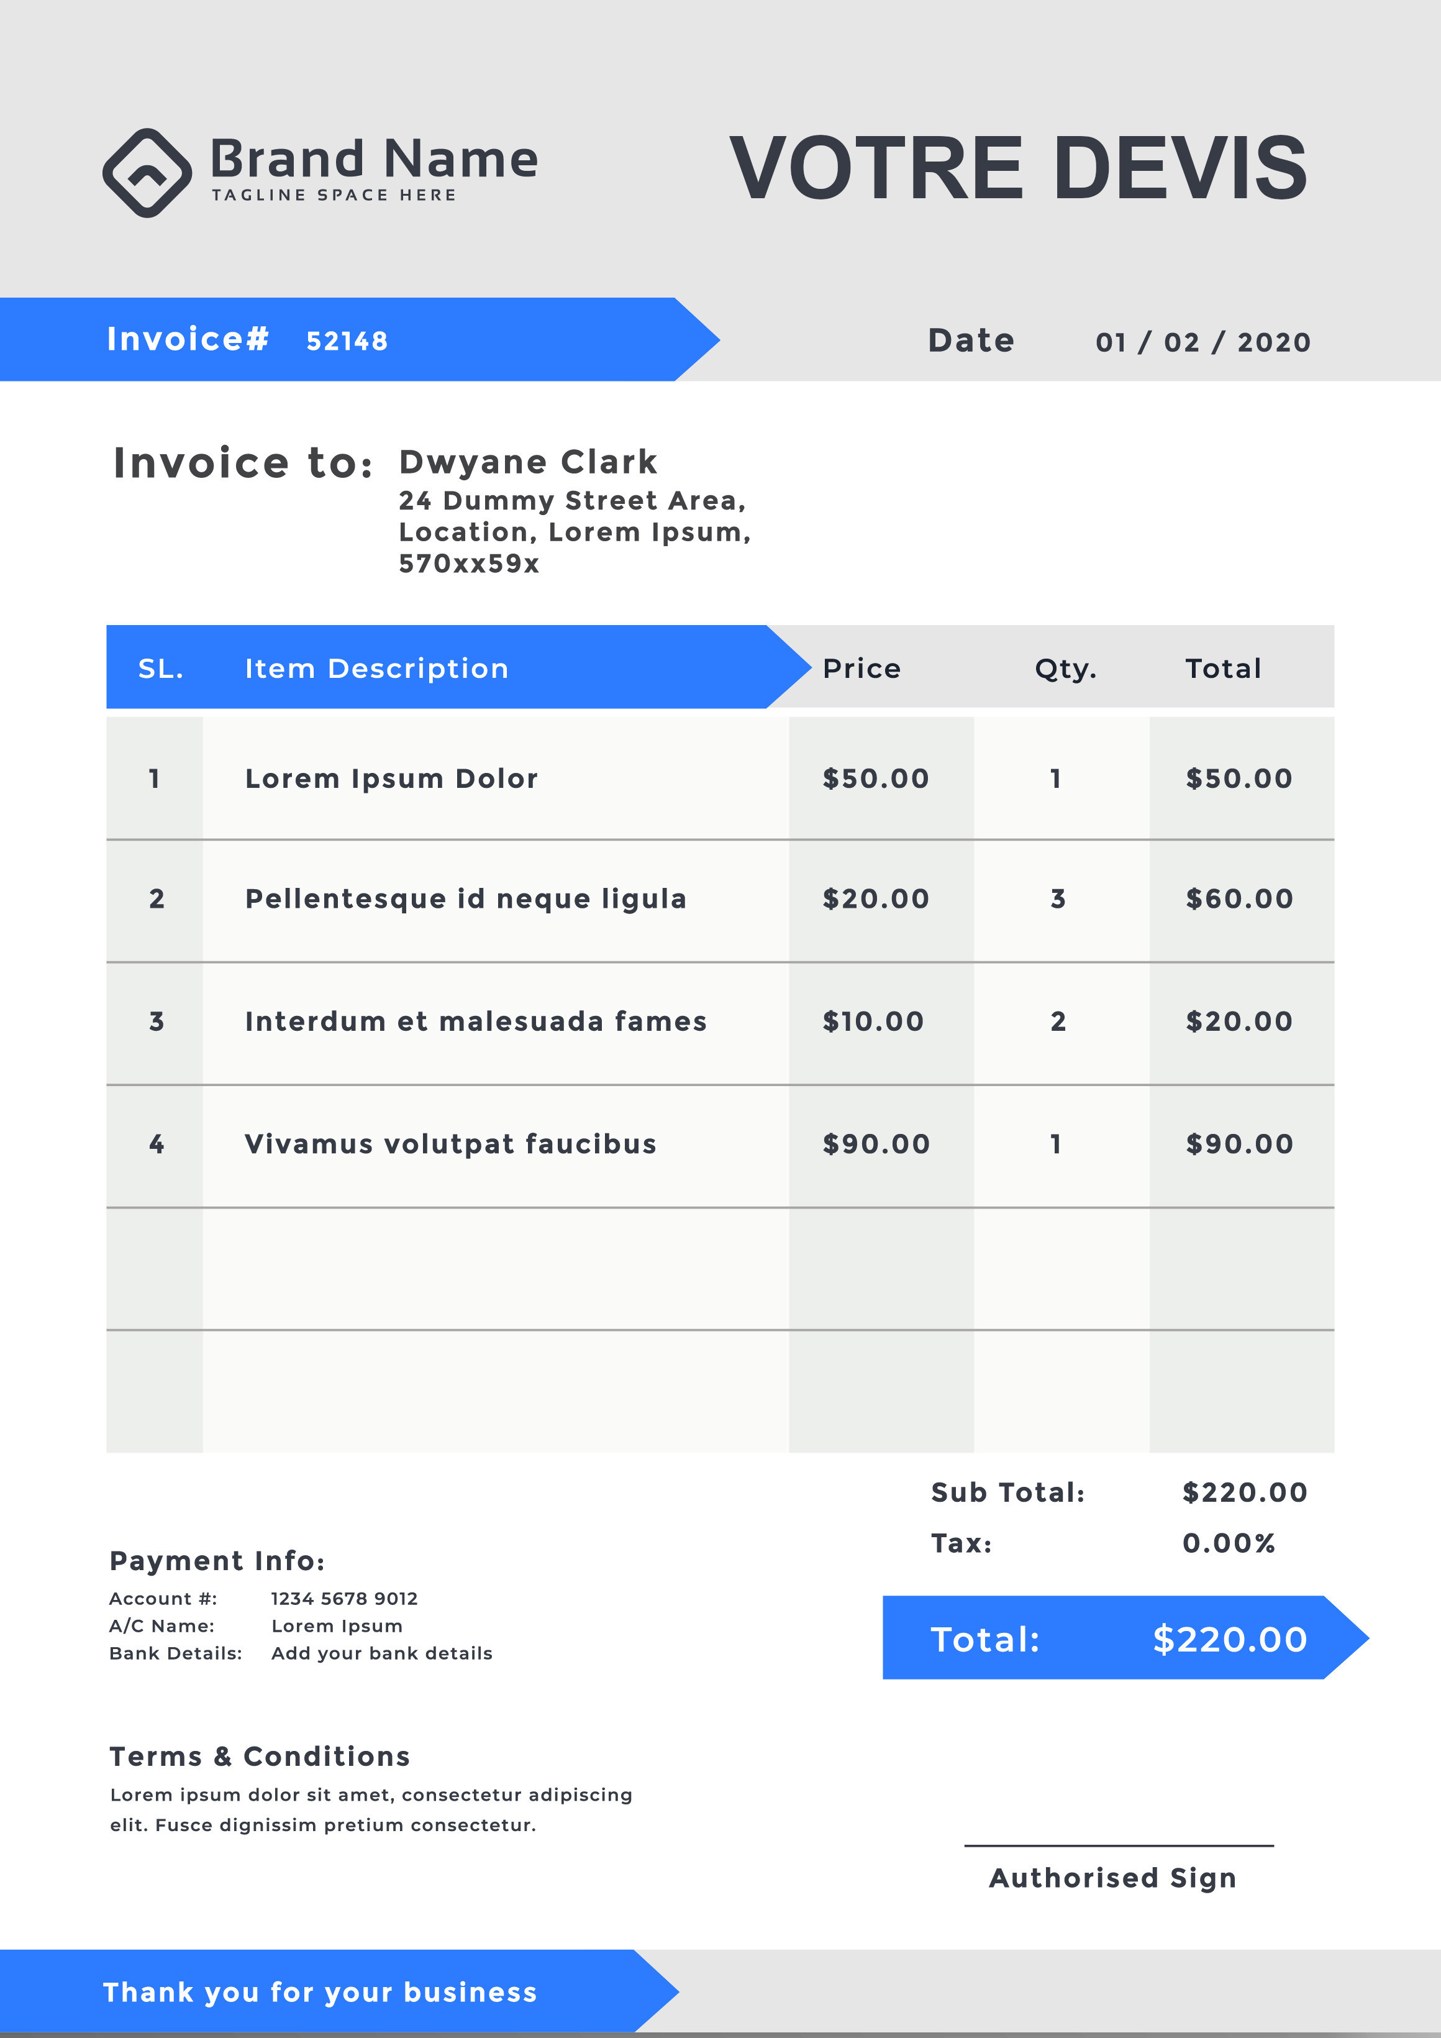The width and height of the screenshot is (1441, 2038).
Task: Click the Tax value 0.00%
Action: pyautogui.click(x=1229, y=1543)
